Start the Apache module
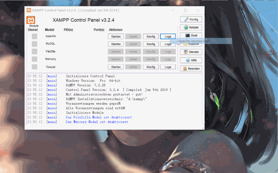The image size is (278, 173). tap(116, 37)
